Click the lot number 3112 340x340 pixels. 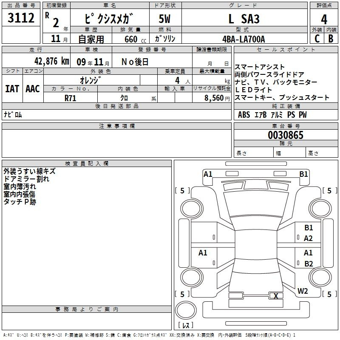pyautogui.click(x=21, y=19)
